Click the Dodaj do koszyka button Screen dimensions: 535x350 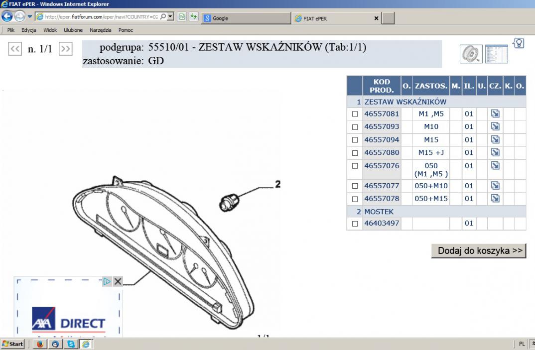click(478, 250)
